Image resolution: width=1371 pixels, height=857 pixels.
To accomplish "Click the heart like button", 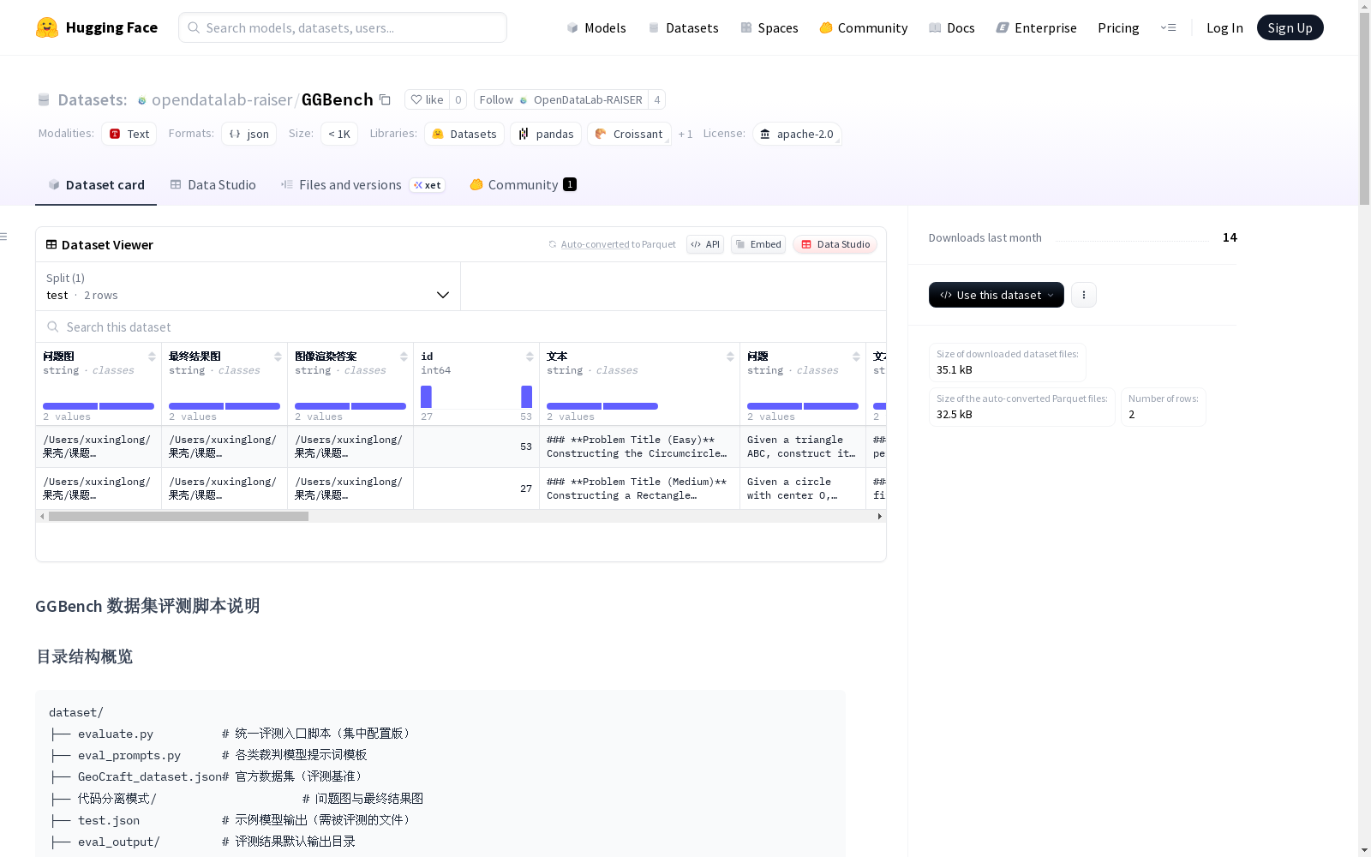I will [x=427, y=100].
